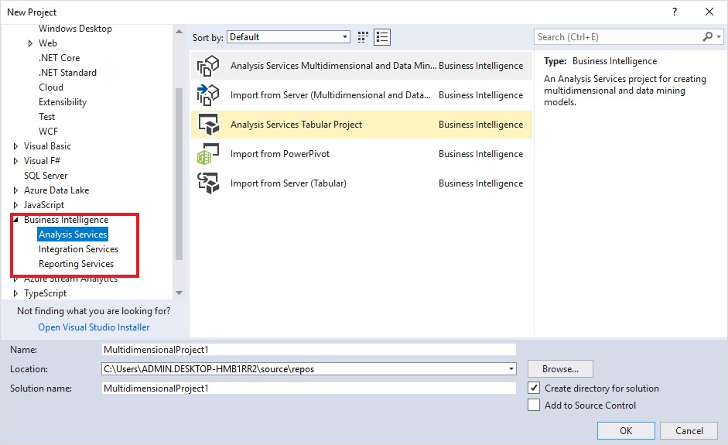The image size is (728, 445).
Task: Select Analysis Services in the tree
Action: coord(73,234)
